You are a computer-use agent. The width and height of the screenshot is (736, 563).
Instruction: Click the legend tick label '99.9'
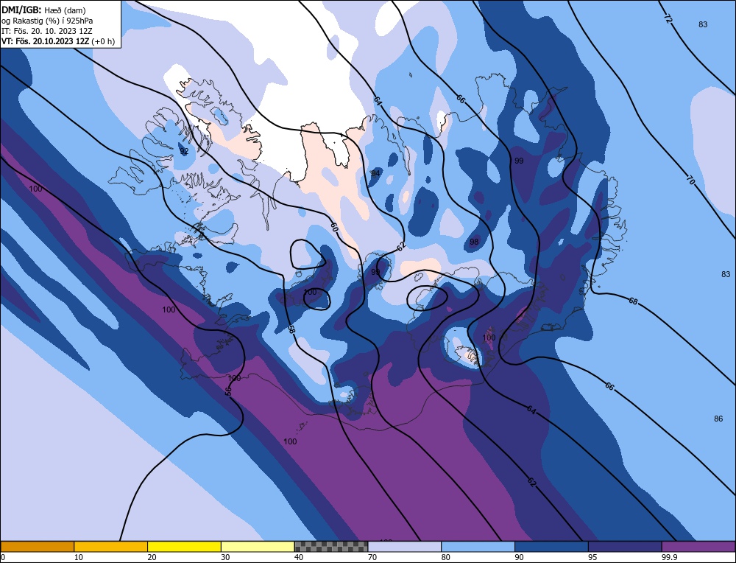668,557
